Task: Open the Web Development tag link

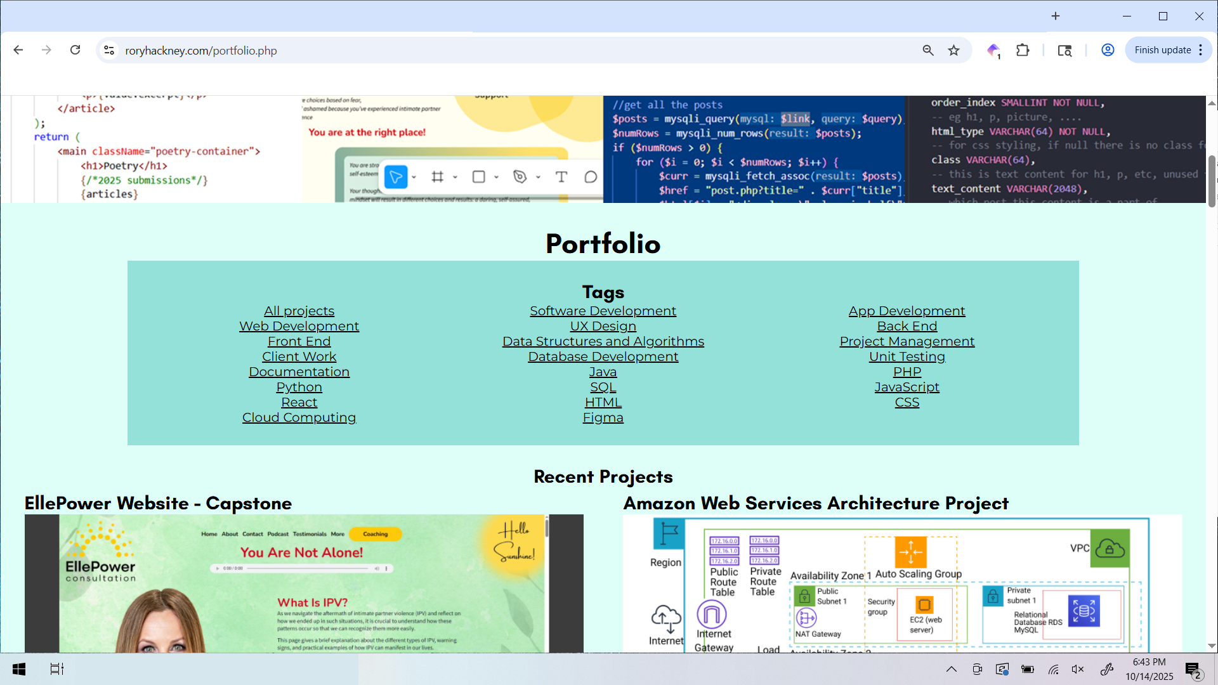Action: [299, 326]
